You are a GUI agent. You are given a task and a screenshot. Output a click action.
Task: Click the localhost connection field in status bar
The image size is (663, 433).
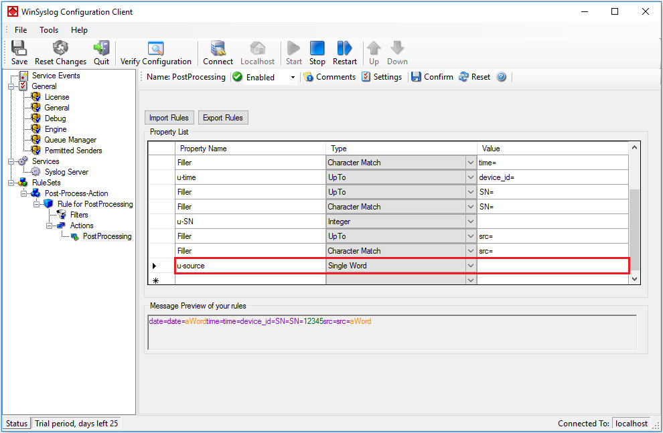(631, 423)
